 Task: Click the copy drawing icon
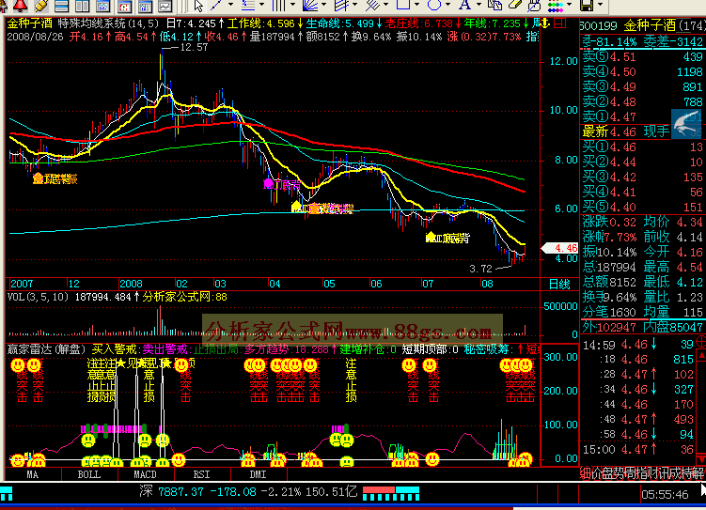point(494,5)
